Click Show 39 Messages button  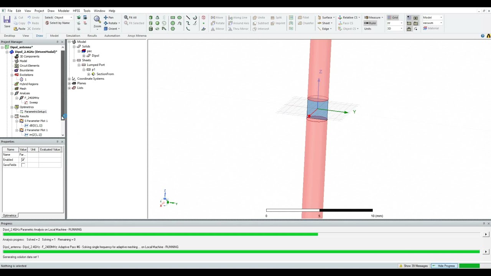[414, 266]
